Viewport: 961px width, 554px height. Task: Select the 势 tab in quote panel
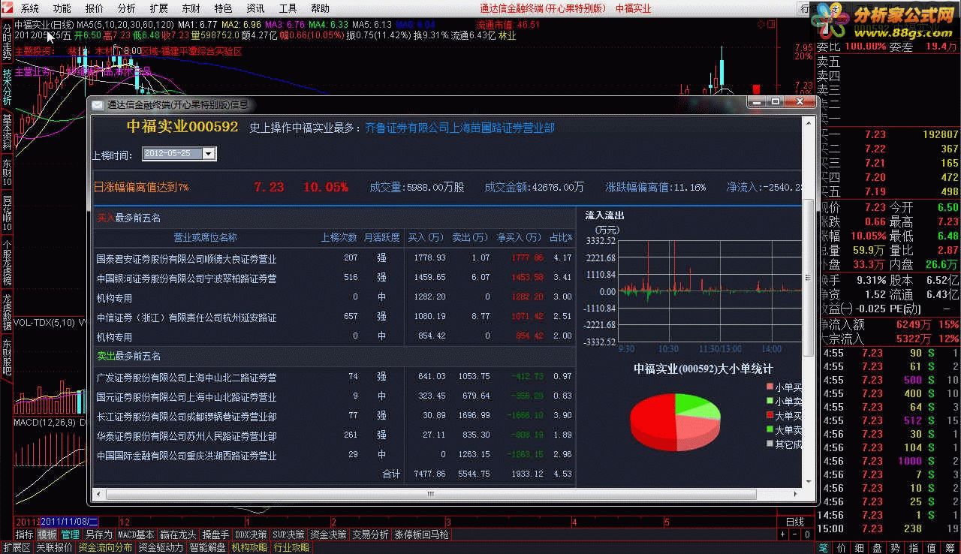click(x=896, y=547)
